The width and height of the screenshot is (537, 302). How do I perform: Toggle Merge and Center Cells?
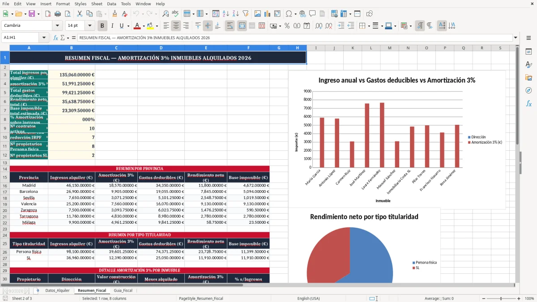tap(242, 26)
